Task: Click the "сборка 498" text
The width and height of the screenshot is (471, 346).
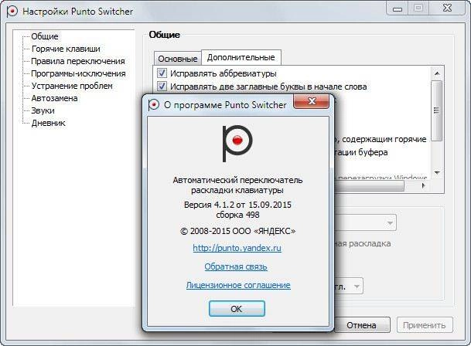Action: [237, 215]
